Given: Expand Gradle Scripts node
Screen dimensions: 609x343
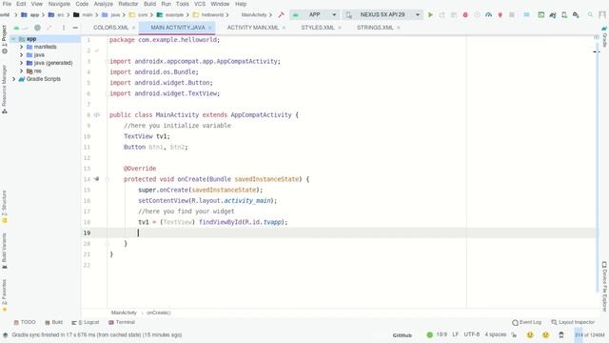Looking at the screenshot, I should (13, 79).
